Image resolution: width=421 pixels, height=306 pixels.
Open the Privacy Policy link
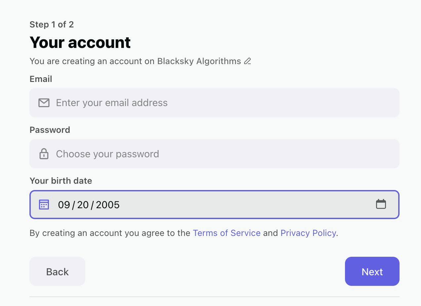pos(308,233)
